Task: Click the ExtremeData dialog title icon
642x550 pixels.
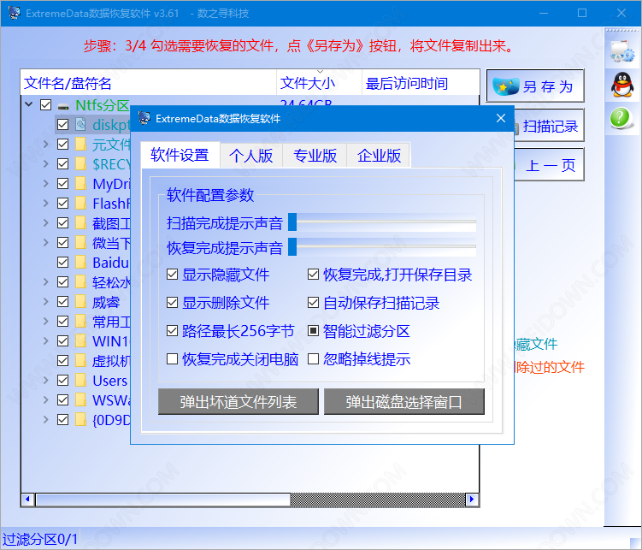Action: point(144,118)
